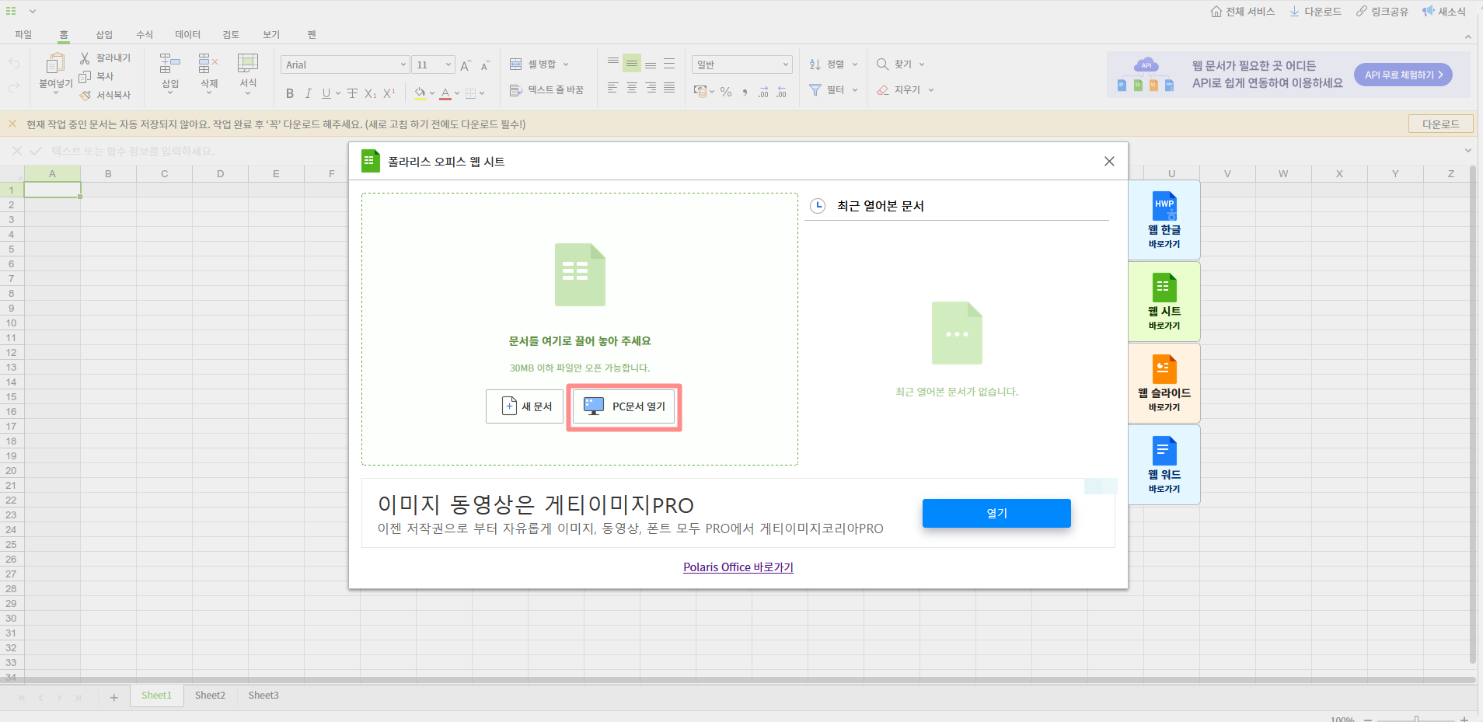
Task: Click the Redo arrow icon
Action: [x=14, y=87]
